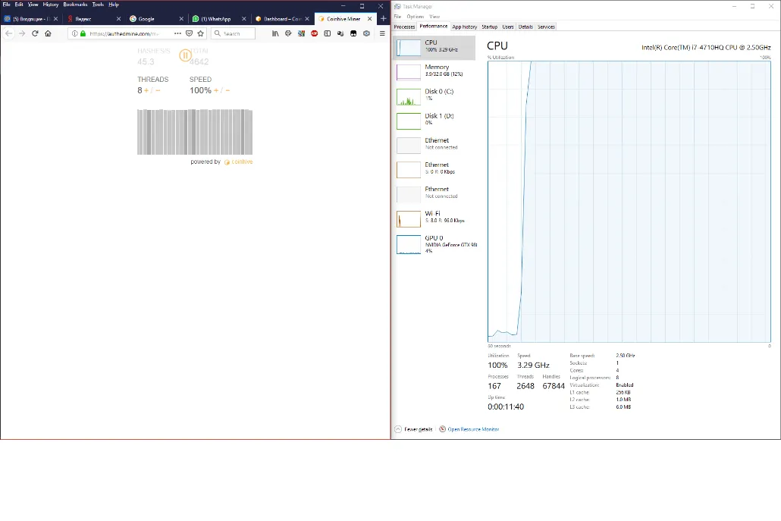Open the coinhive link under hash graph
The height and width of the screenshot is (521, 781).
[x=239, y=162]
